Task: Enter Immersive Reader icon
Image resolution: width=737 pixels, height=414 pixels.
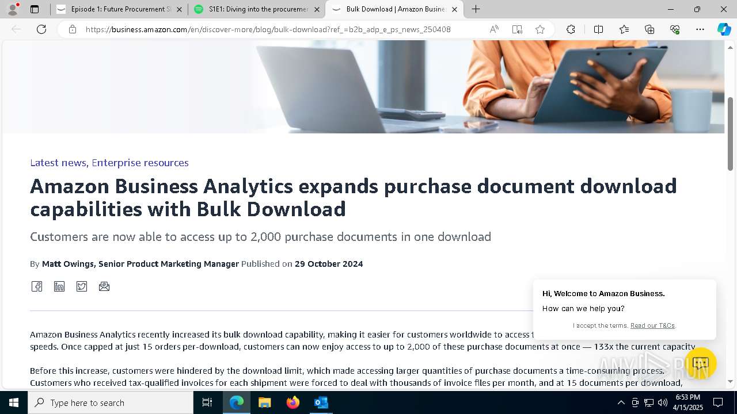Action: pyautogui.click(x=517, y=29)
